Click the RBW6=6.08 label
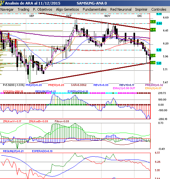Screen dimensions: 170x179 101,85
